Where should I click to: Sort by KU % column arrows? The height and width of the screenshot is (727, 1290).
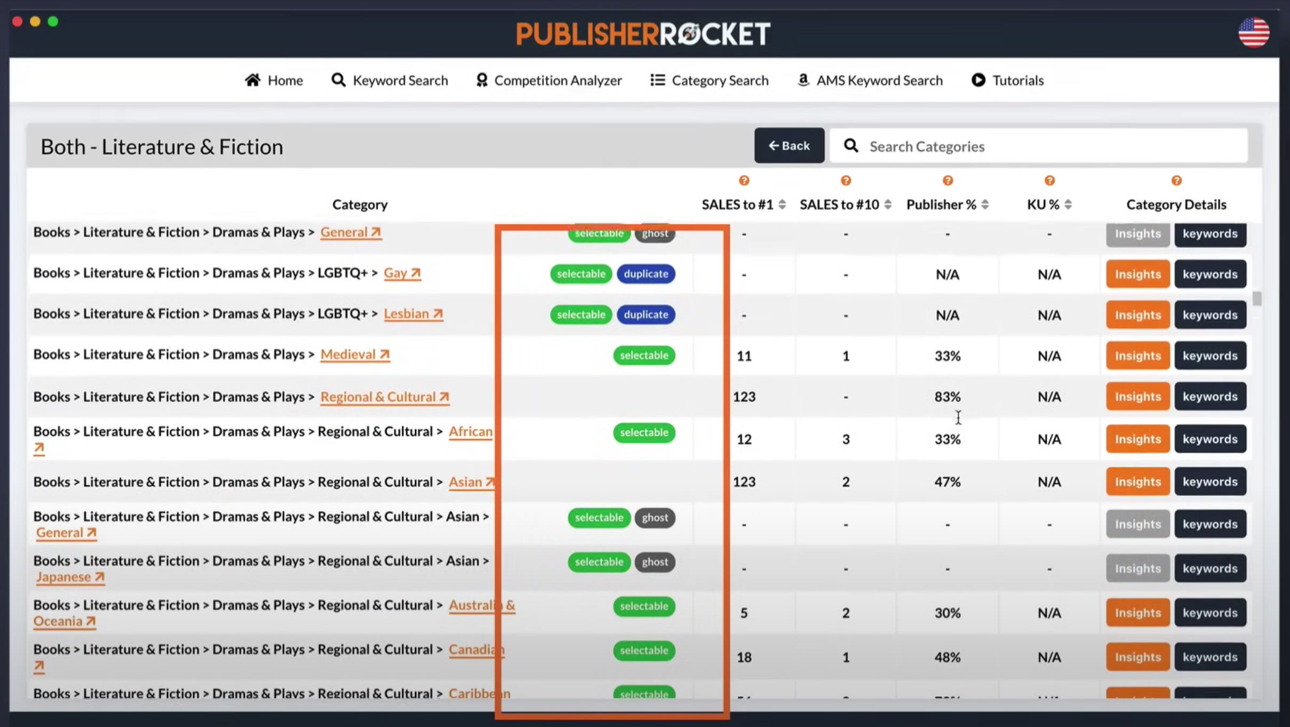pos(1068,204)
